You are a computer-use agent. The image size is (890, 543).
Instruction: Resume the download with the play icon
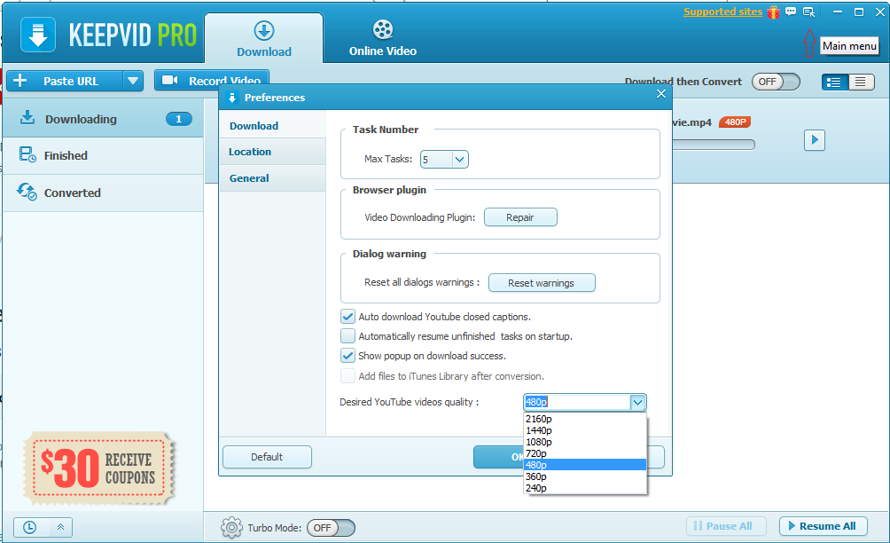[815, 139]
